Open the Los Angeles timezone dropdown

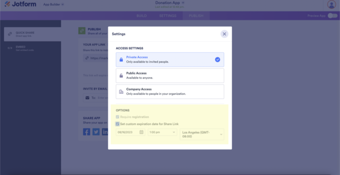click(x=202, y=134)
